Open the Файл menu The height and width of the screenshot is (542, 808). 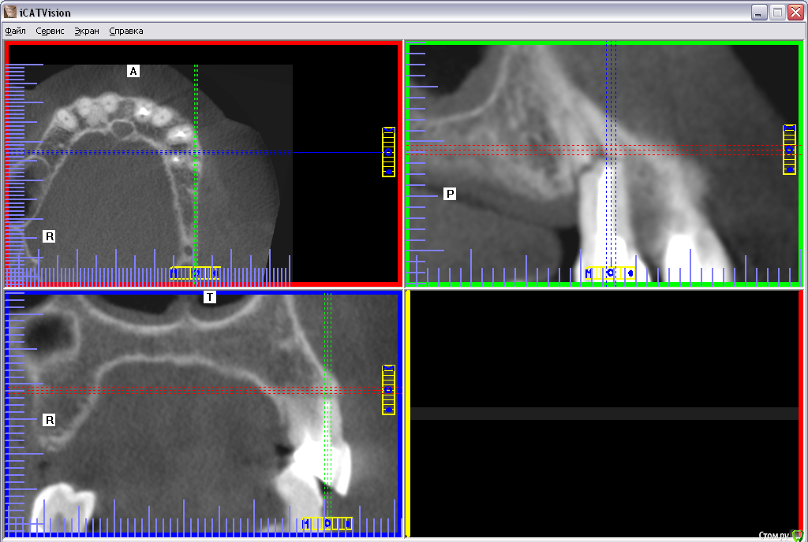pos(15,31)
